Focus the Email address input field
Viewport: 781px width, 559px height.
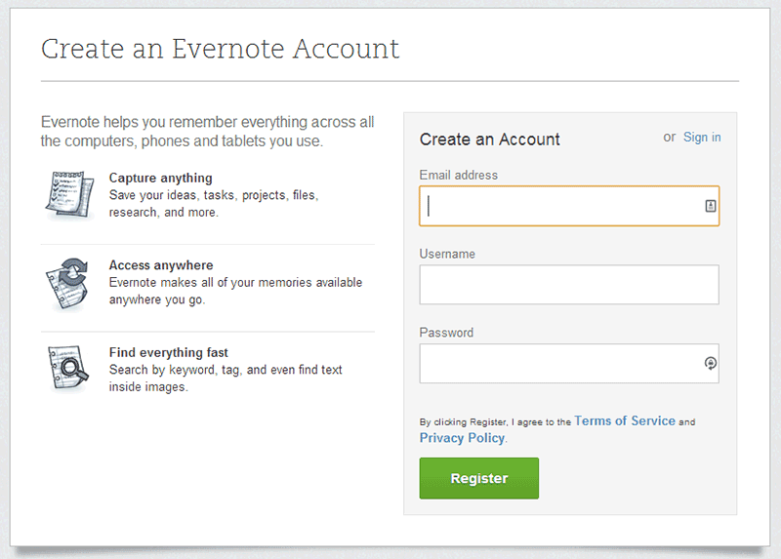pyautogui.click(x=569, y=206)
